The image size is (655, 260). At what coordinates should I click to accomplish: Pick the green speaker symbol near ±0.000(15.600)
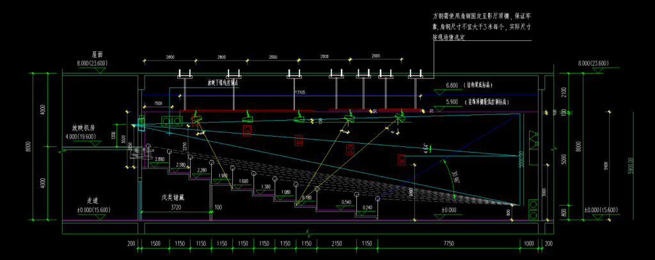click(x=533, y=204)
